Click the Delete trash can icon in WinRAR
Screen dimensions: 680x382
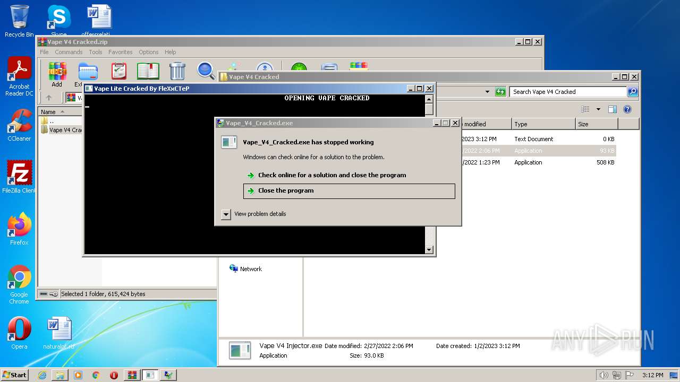[x=177, y=71]
